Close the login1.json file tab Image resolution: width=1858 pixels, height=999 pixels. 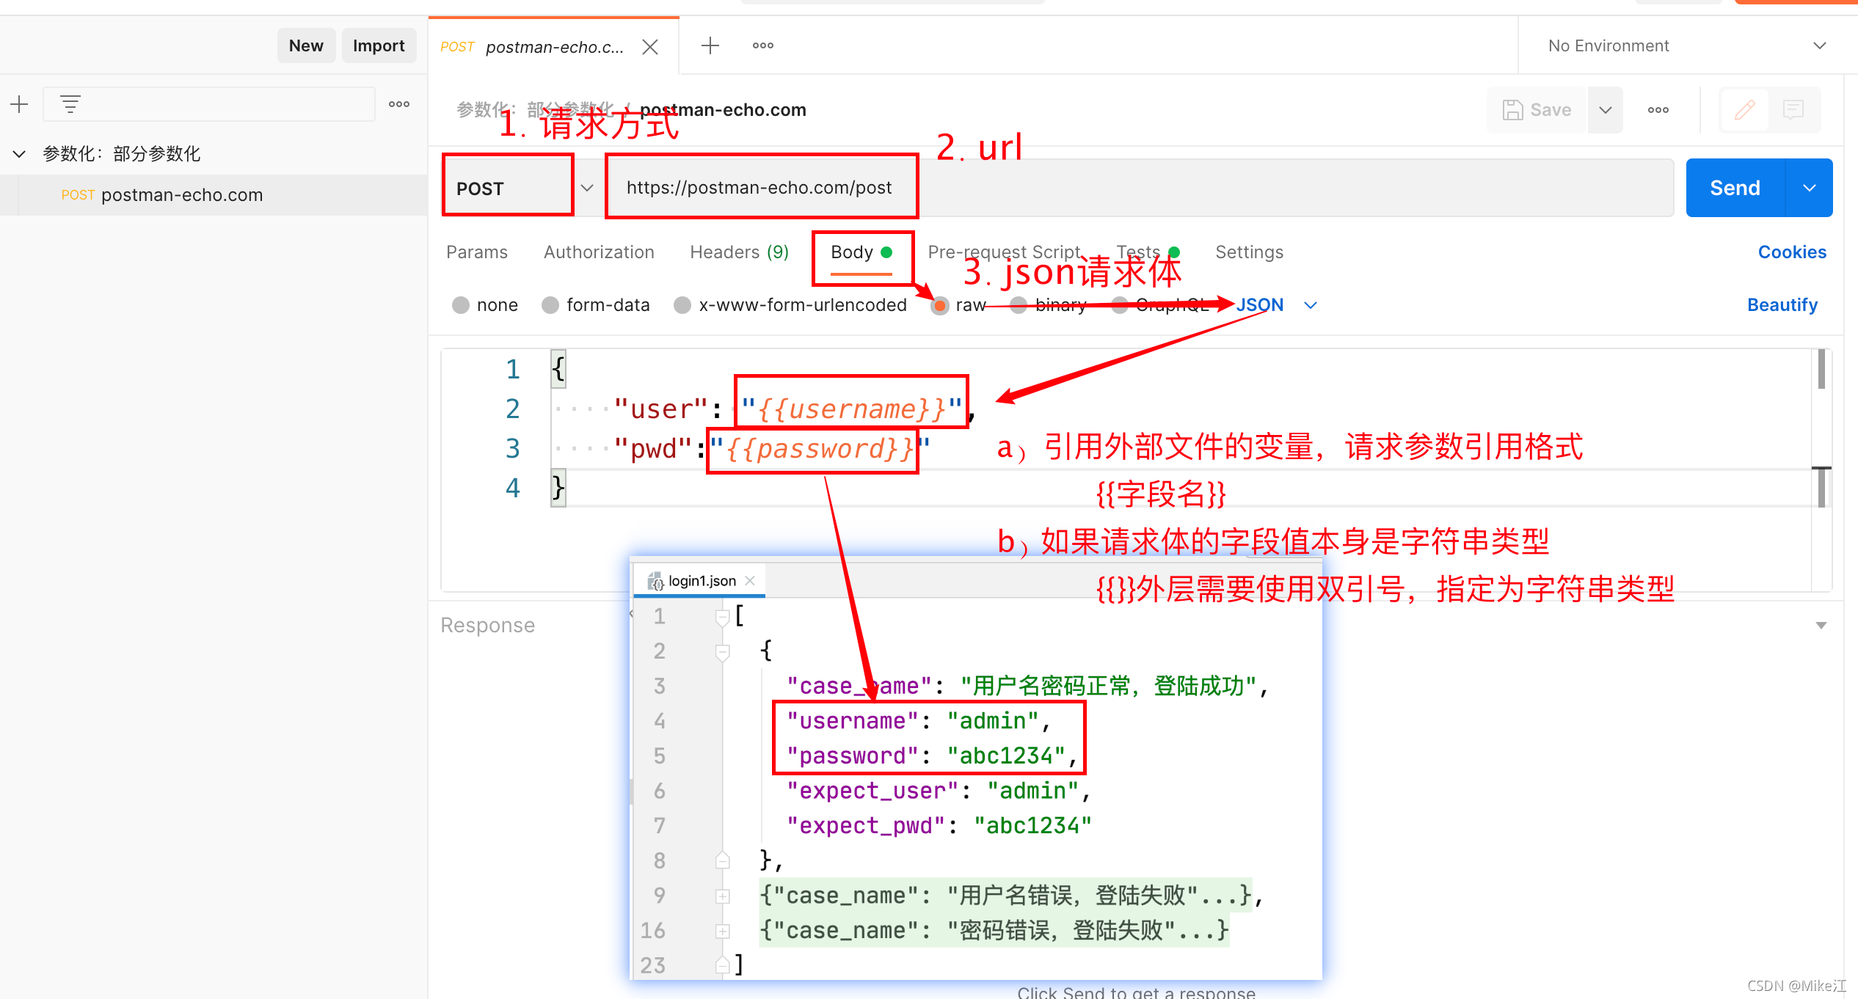750,580
